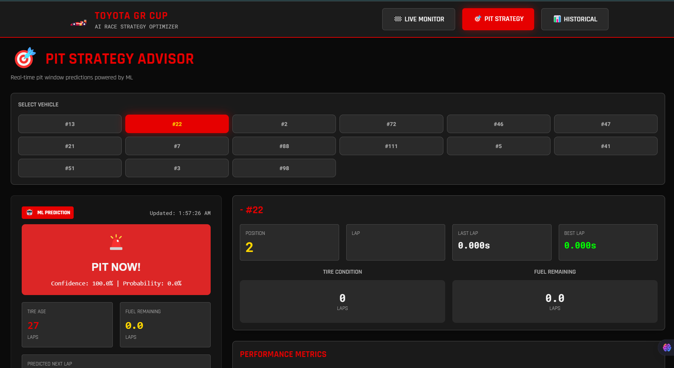Click the Performance Metrics heading

pos(283,354)
